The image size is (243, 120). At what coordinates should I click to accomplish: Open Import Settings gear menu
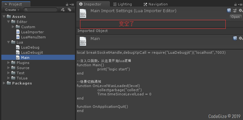(240, 11)
